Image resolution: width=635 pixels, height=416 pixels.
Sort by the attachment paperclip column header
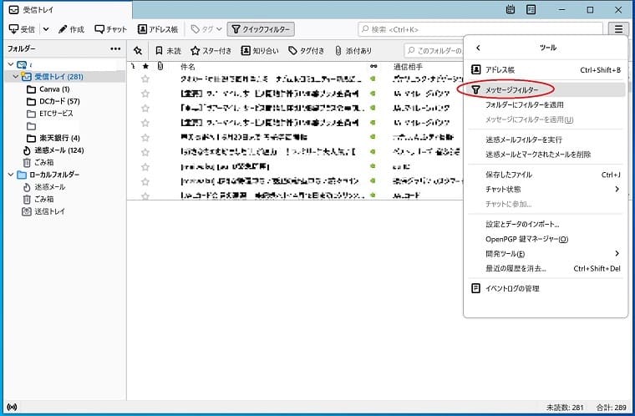[x=160, y=66]
